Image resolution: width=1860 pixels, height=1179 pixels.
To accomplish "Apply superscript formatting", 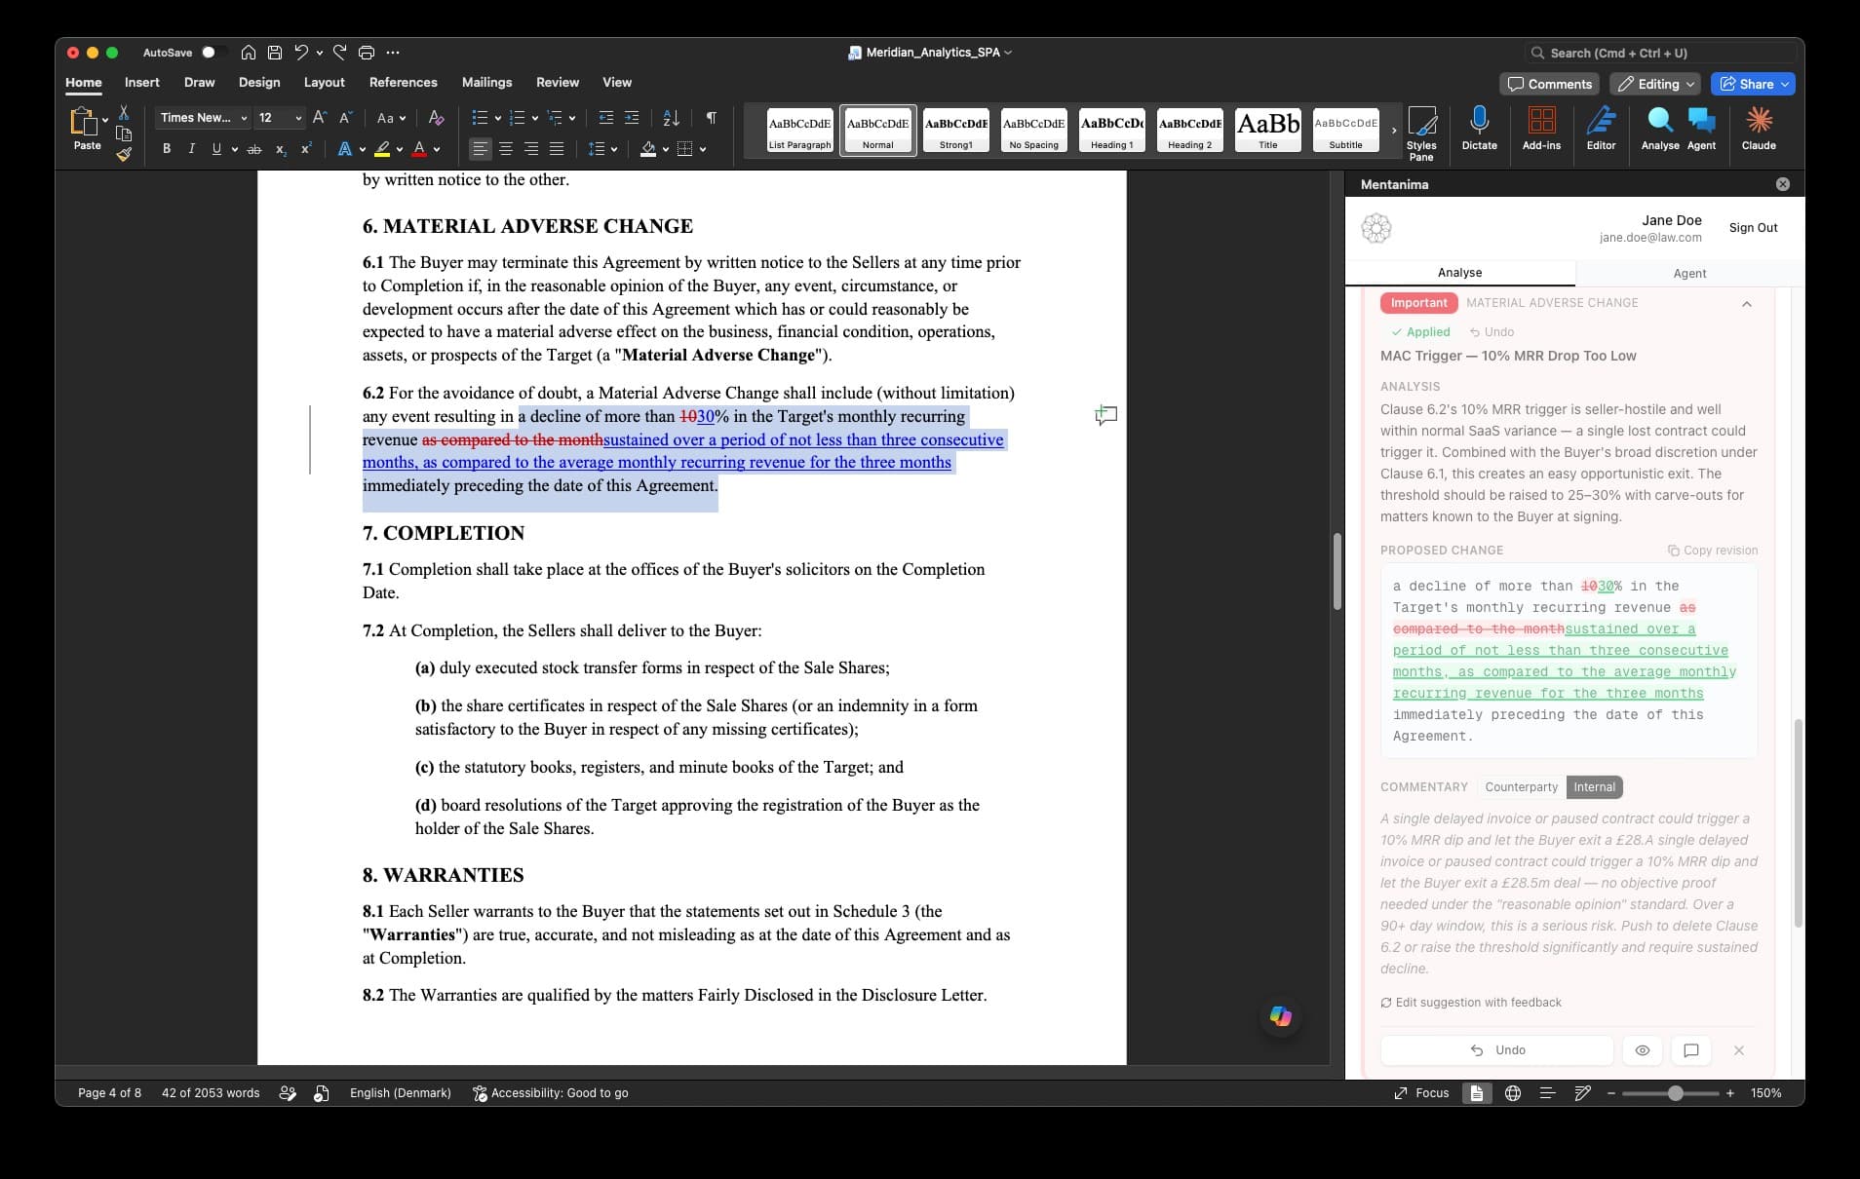I will (306, 149).
